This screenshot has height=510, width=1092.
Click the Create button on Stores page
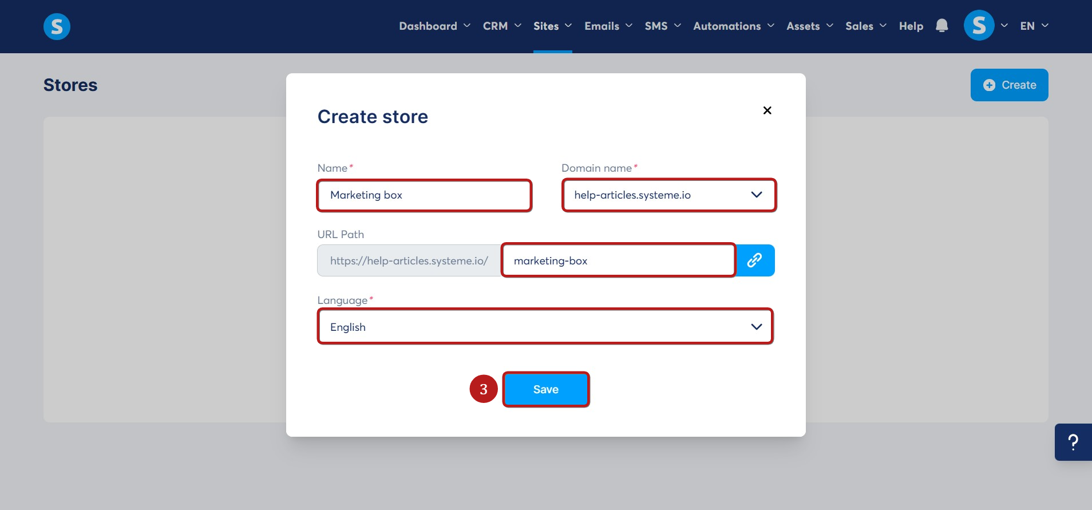click(x=1010, y=85)
